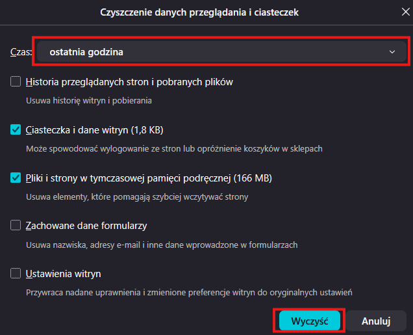
Task: Tick the Ustawienia witryn checkbox
Action: pos(16,274)
